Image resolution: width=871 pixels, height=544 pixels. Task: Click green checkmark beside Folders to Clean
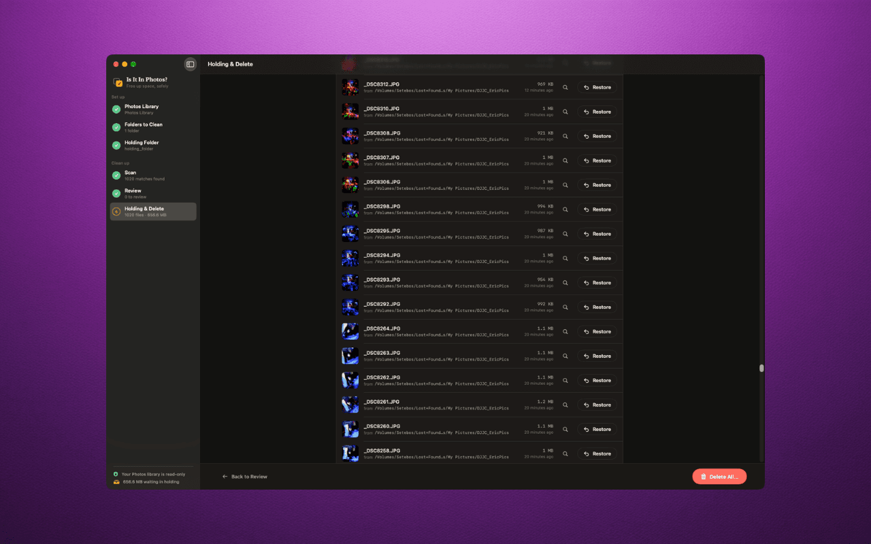(116, 127)
